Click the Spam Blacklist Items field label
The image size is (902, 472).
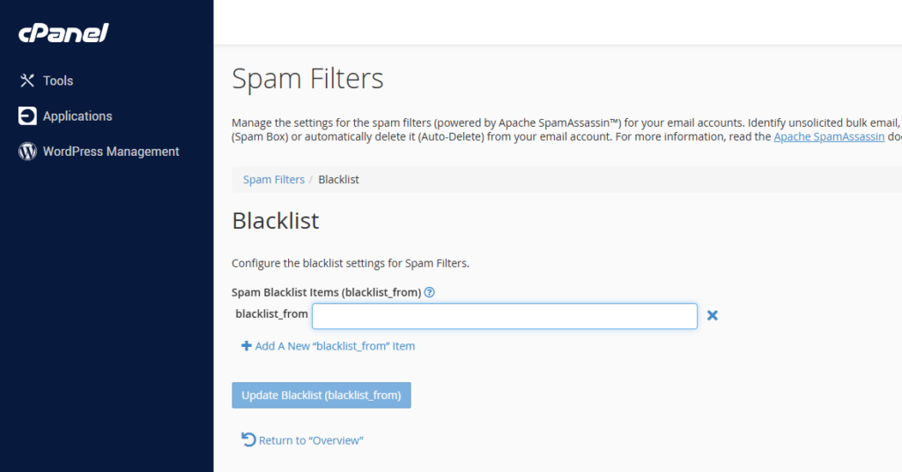point(326,292)
